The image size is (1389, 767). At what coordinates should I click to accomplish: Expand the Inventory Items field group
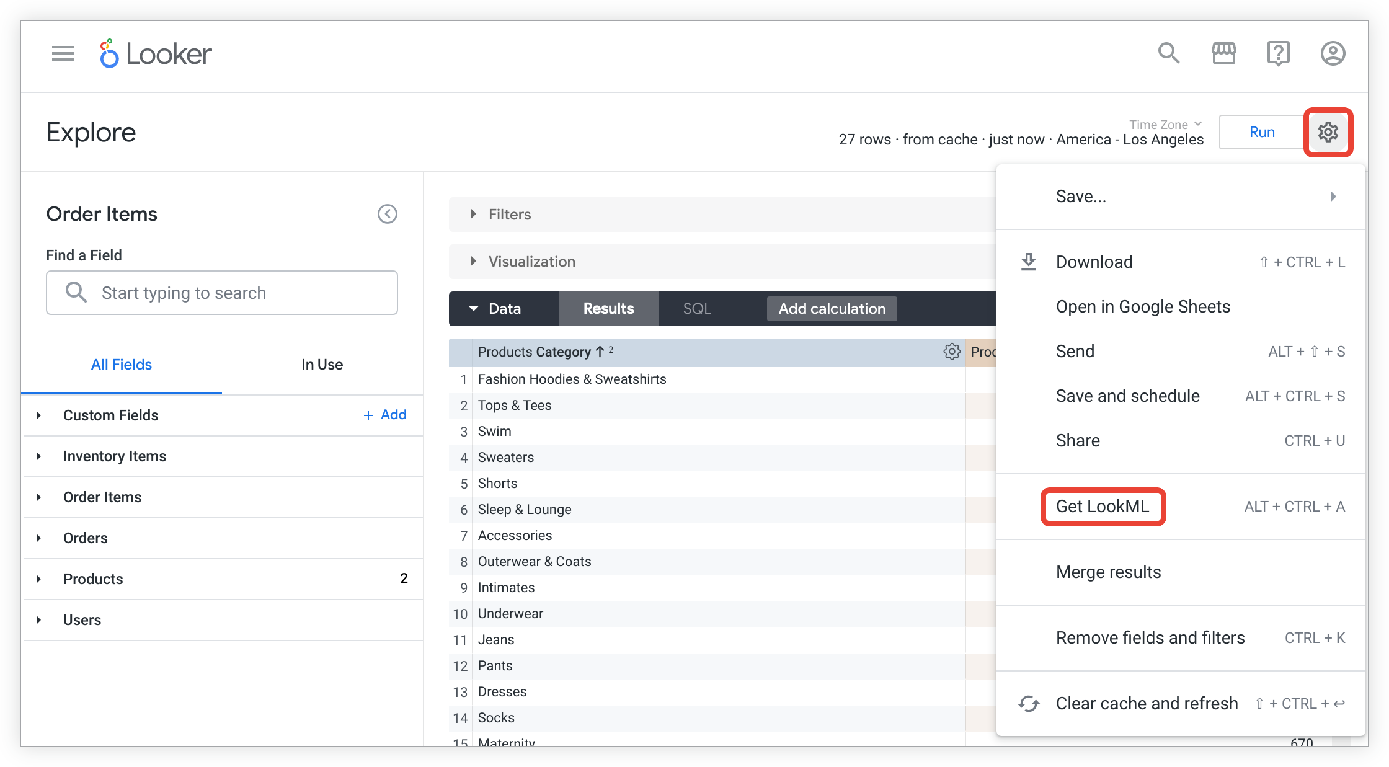115,456
